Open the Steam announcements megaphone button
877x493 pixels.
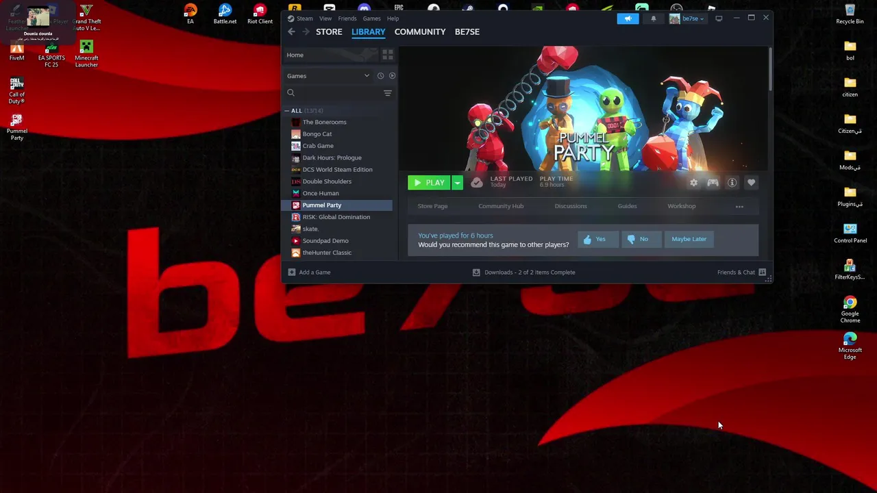pyautogui.click(x=628, y=18)
